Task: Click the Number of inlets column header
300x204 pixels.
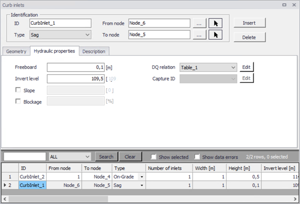Action: pos(169,168)
